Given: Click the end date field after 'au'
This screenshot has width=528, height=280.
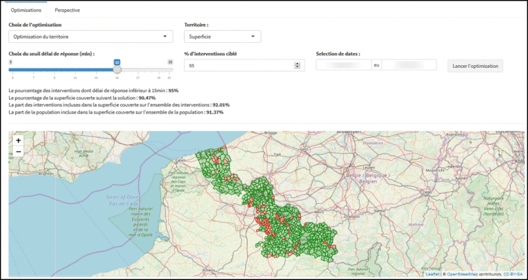Looking at the screenshot, I should tap(409, 65).
